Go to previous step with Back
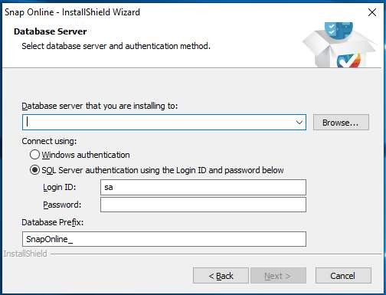 (221, 276)
